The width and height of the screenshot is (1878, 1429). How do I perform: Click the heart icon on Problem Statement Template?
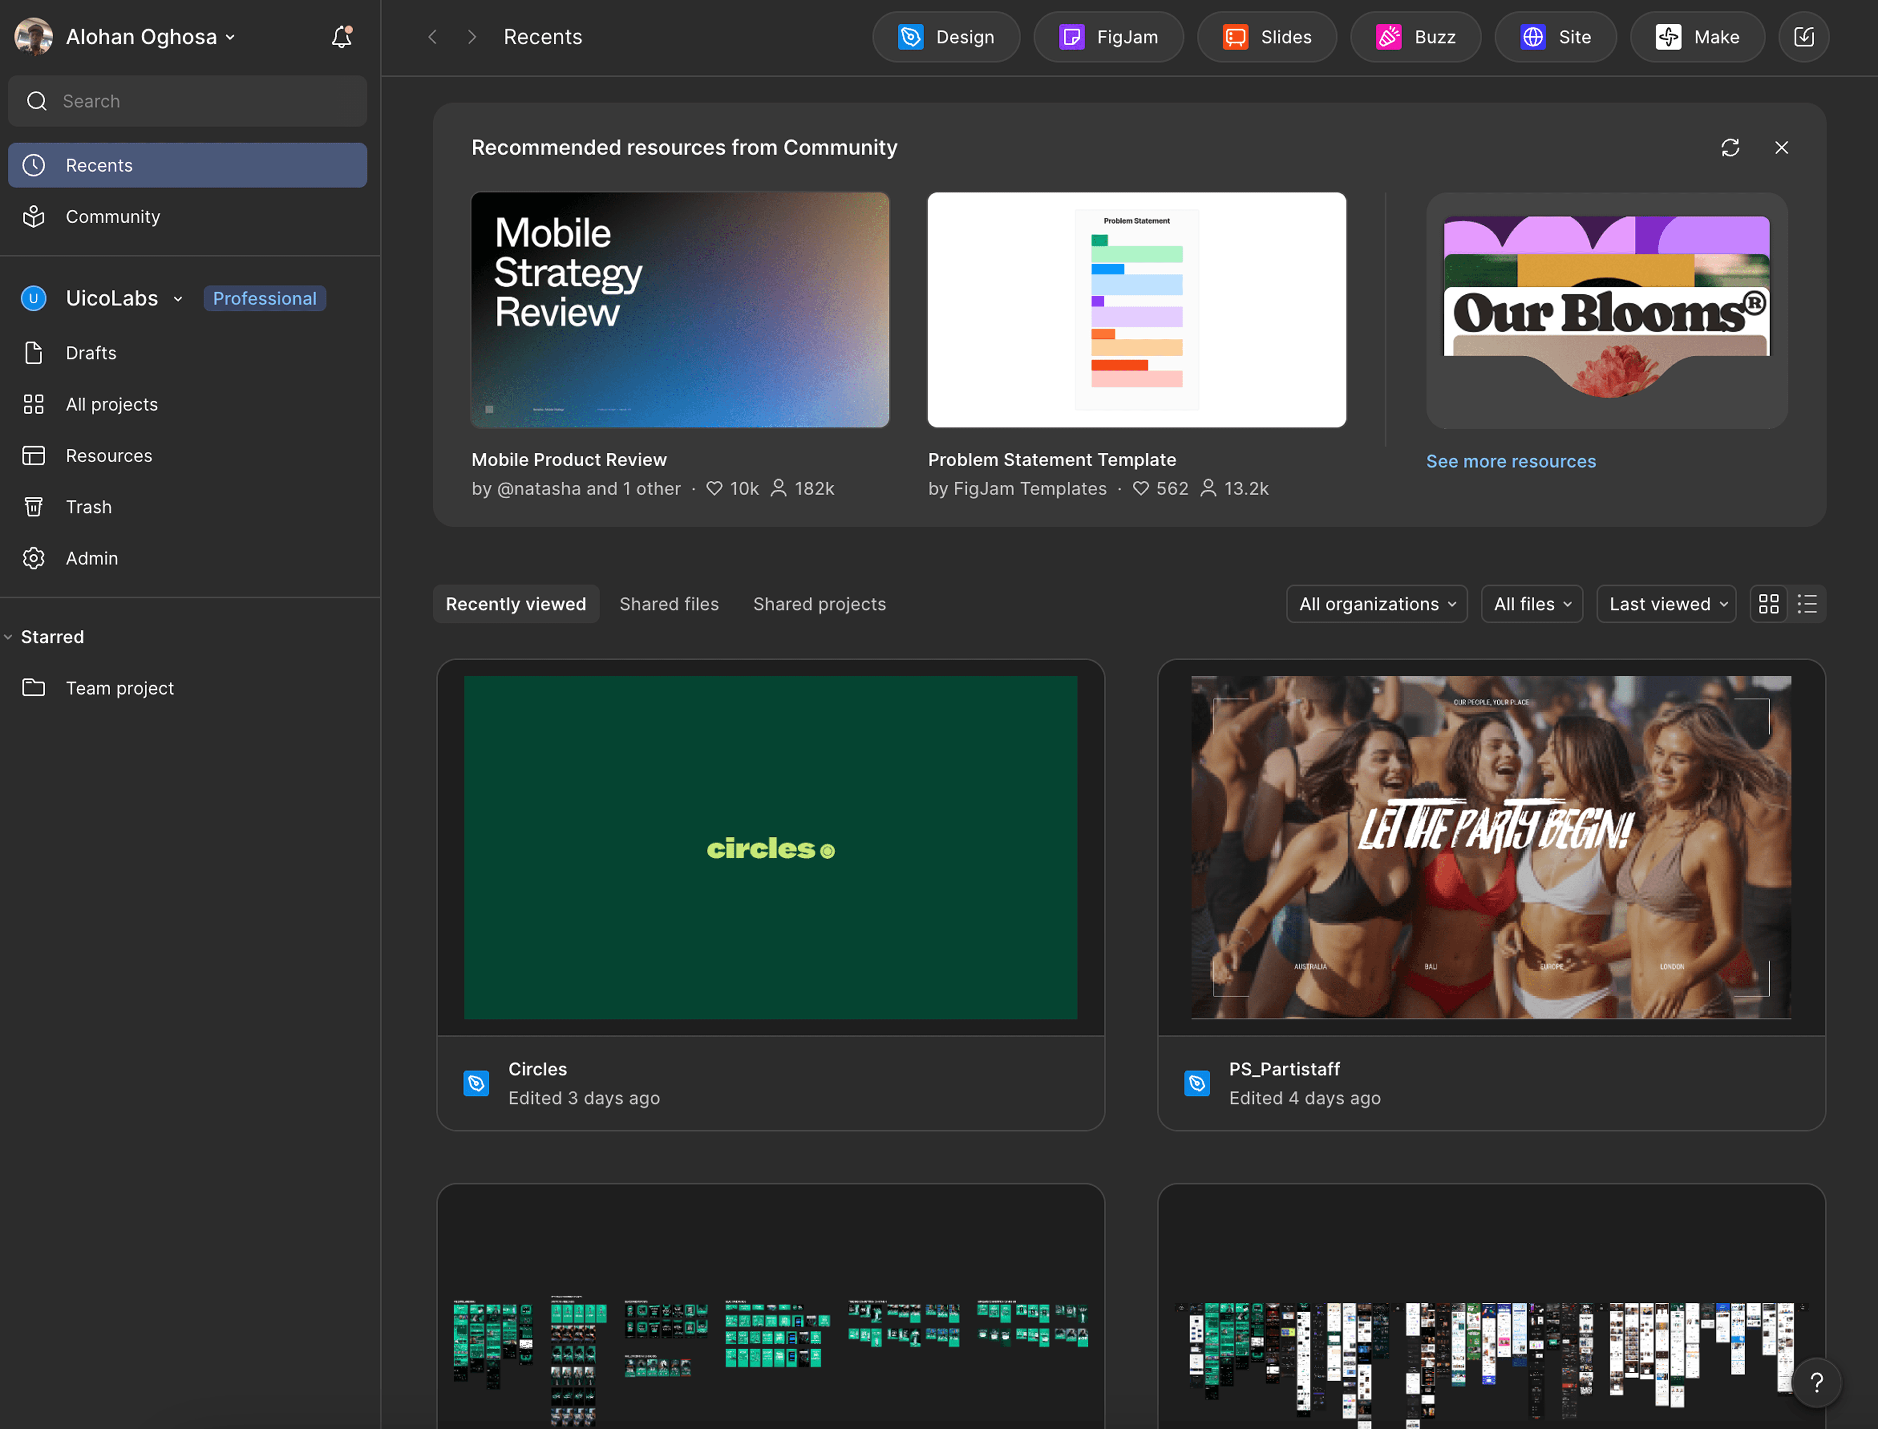(1141, 488)
